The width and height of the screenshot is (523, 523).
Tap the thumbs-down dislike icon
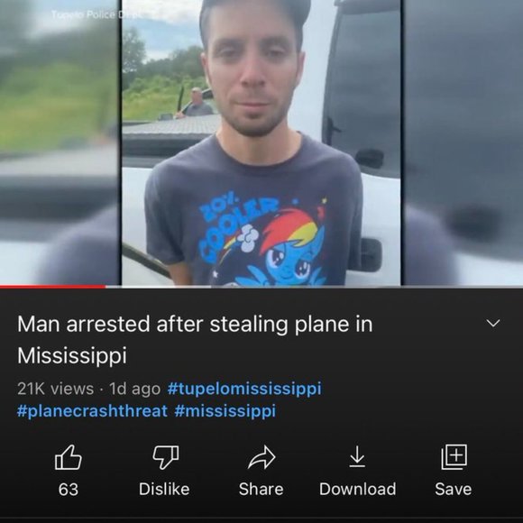pyautogui.click(x=165, y=457)
